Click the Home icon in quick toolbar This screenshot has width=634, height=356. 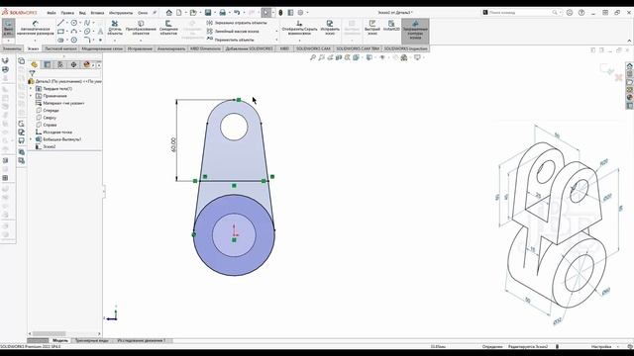(x=169, y=13)
